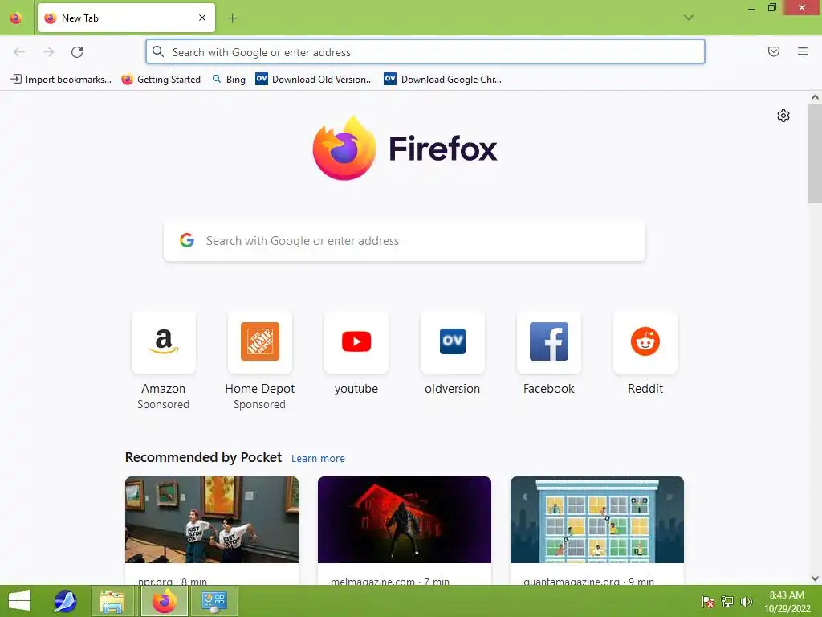Viewport: 822px width, 617px height.
Task: Click the scrollbar up arrow
Action: (815, 97)
